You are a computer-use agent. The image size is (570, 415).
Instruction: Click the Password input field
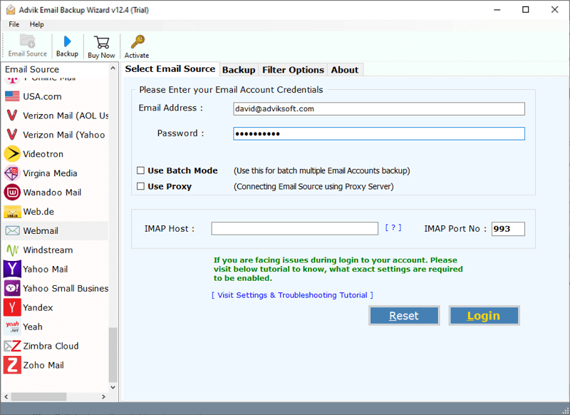[x=379, y=133]
